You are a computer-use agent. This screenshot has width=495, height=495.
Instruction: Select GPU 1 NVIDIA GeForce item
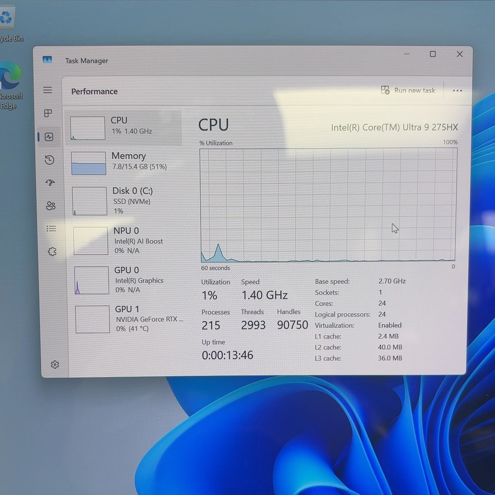tap(127, 318)
